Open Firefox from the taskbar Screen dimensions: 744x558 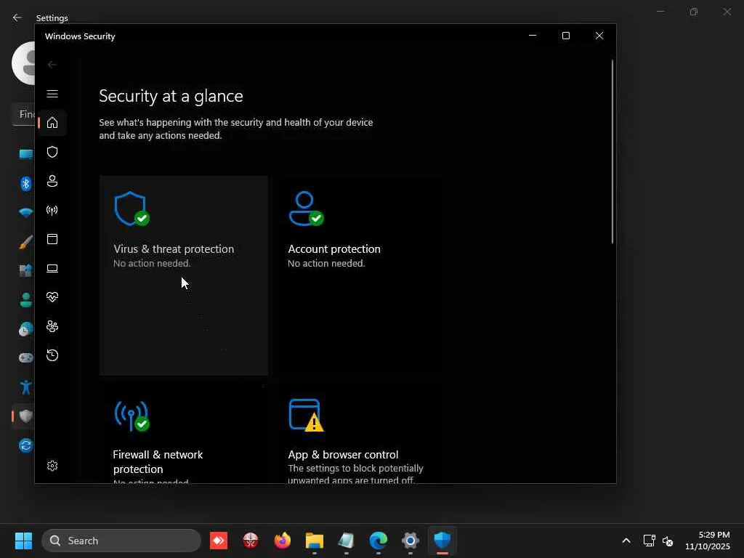[x=283, y=541]
